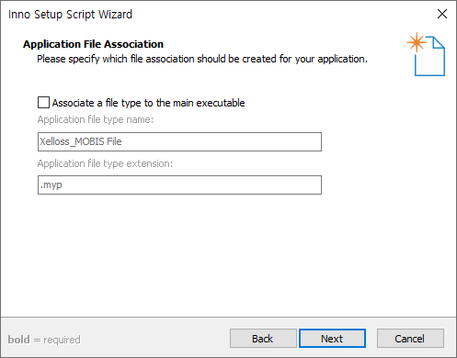
Task: Click the 'bold = required' hint text
Action: click(44, 340)
